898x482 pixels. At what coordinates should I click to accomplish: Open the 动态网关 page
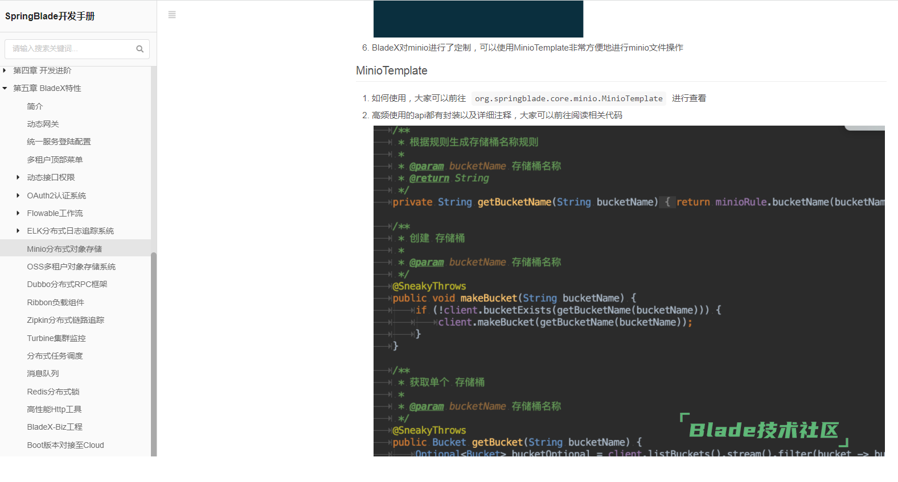tap(43, 124)
